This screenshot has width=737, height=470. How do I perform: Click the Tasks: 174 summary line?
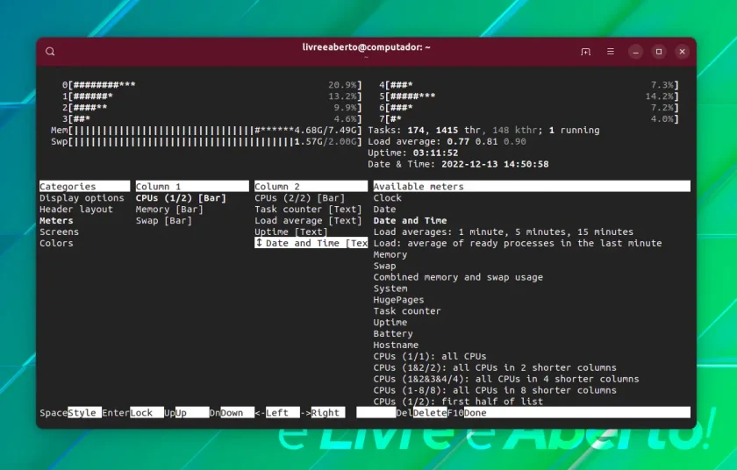tap(483, 131)
